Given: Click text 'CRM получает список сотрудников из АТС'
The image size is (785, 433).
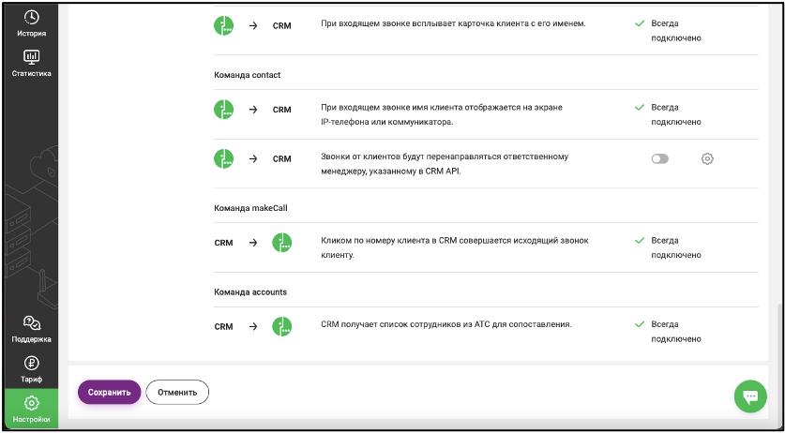Looking at the screenshot, I should coord(446,324).
